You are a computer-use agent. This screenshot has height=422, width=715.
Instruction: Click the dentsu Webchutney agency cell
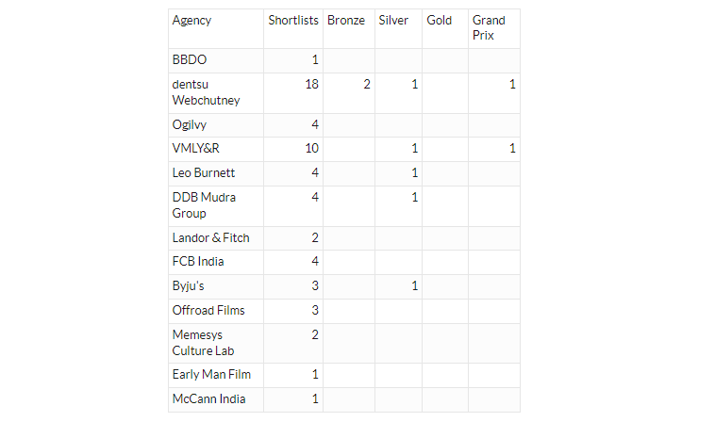pos(216,93)
